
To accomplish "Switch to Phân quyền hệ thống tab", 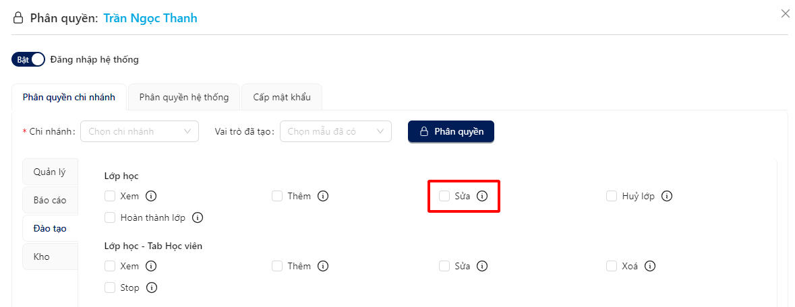I will coord(184,97).
